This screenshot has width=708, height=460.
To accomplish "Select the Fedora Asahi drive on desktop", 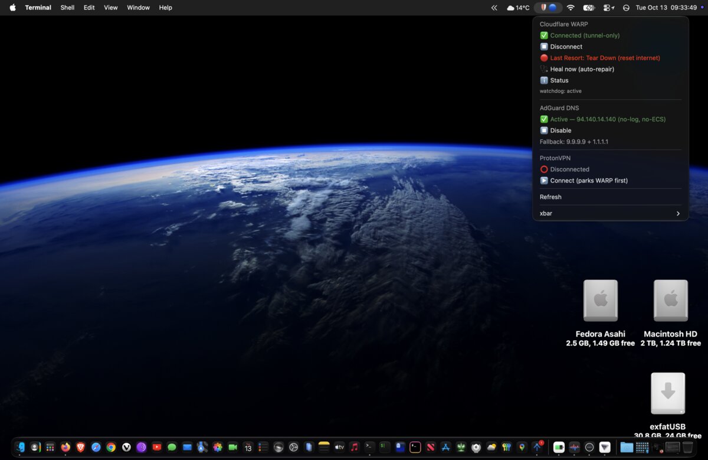I will [x=601, y=301].
